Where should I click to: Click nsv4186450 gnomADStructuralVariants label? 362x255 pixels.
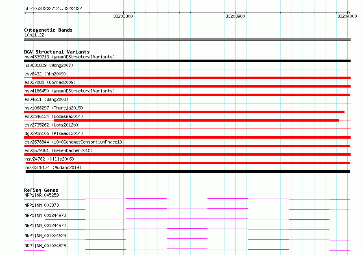[70, 91]
